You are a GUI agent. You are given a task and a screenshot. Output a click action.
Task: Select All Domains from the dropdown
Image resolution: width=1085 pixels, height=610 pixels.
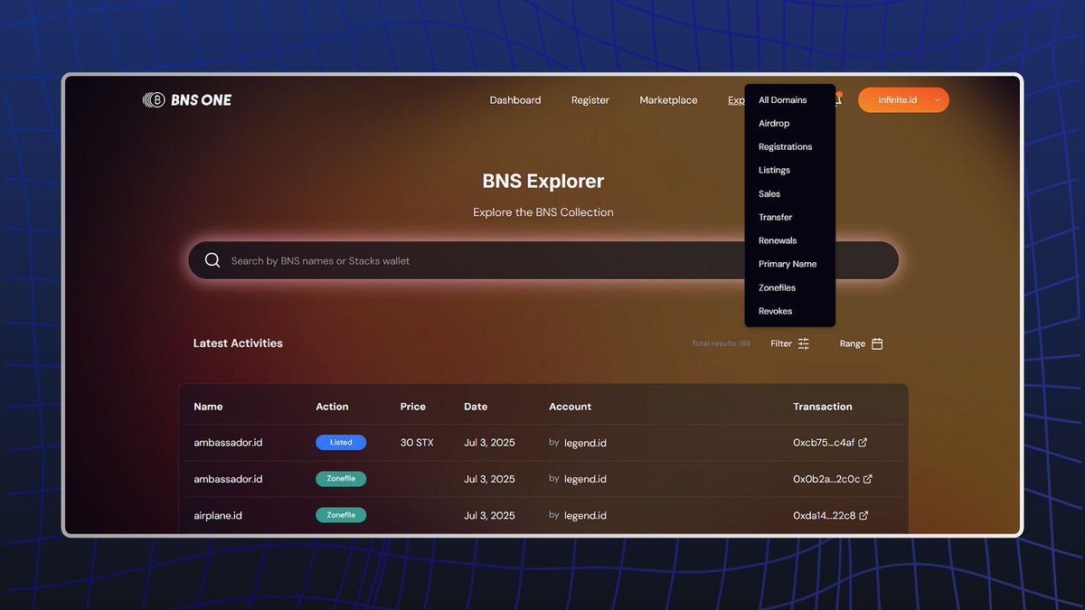[x=783, y=100]
